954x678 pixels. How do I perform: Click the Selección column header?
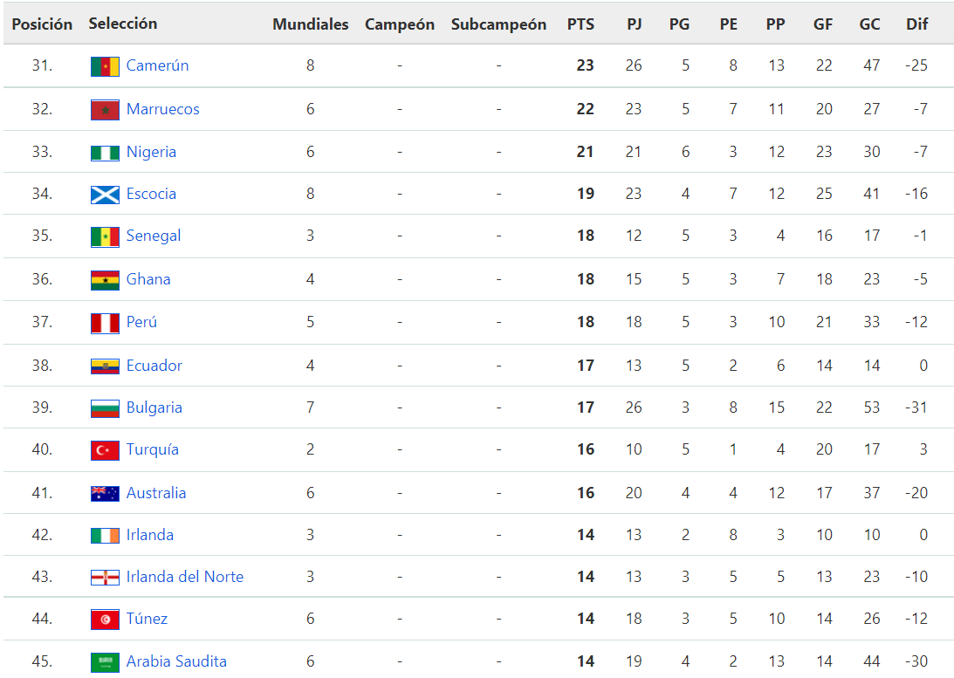pos(123,24)
